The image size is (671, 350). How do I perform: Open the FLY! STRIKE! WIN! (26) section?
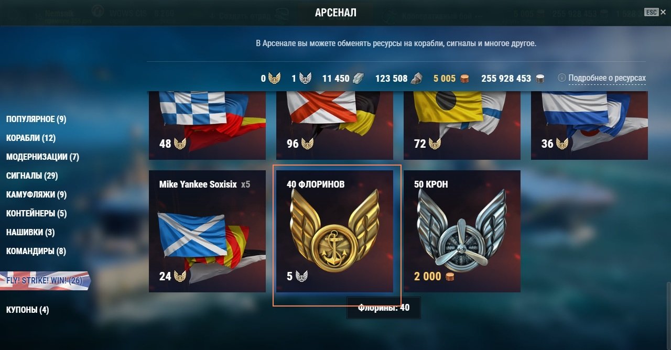45,281
